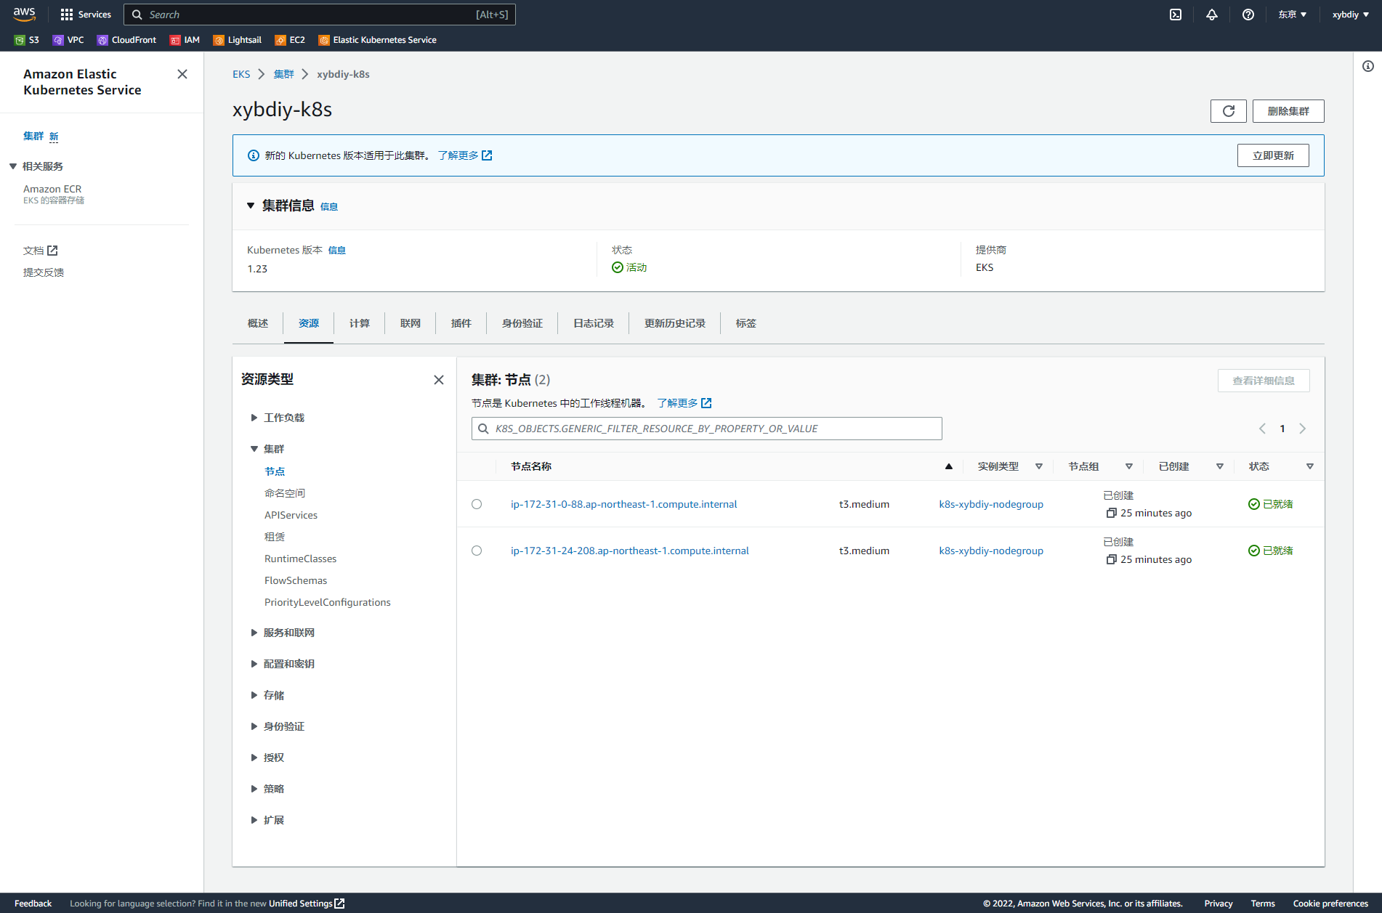
Task: Open VPC shortcut in favorites bar
Action: (68, 40)
